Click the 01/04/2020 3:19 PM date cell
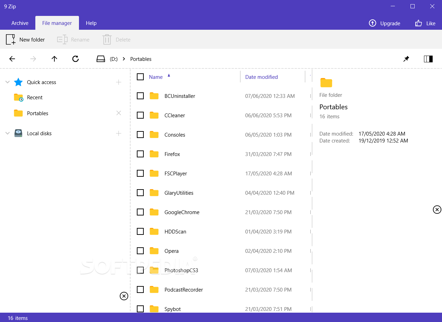The image size is (442, 322). coord(268,232)
